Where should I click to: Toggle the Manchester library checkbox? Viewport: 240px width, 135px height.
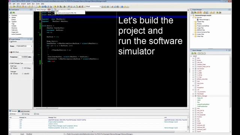pyautogui.click(x=196, y=94)
